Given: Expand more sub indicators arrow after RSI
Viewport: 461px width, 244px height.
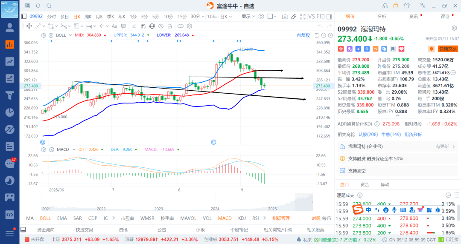Looking at the screenshot, I should [x=265, y=218].
